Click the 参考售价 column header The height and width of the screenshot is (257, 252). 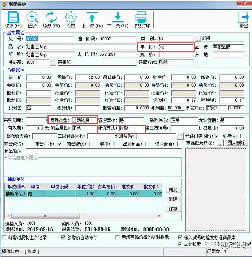tap(107, 187)
